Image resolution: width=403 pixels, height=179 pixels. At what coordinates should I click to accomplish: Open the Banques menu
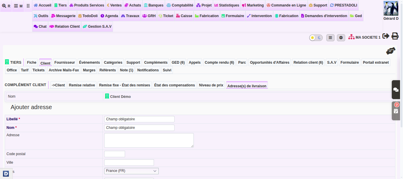point(154,5)
